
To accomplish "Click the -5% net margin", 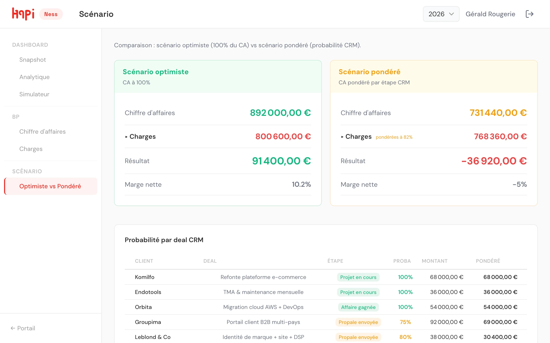I will click(519, 184).
